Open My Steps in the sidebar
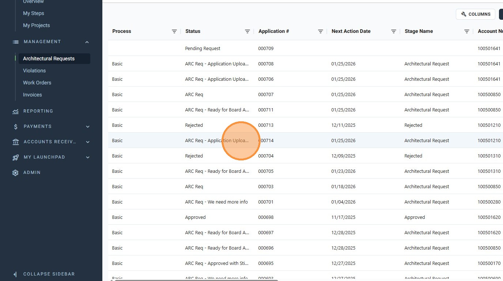This screenshot has width=503, height=281. coord(34,13)
